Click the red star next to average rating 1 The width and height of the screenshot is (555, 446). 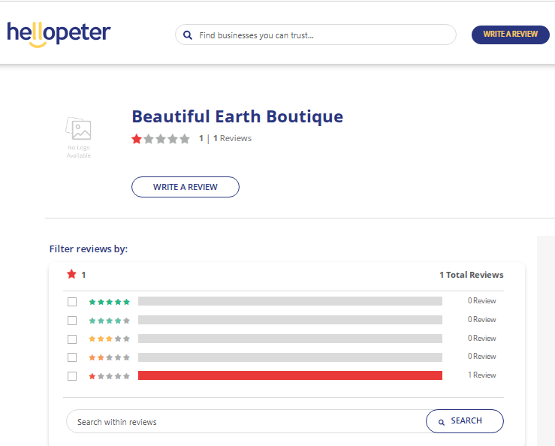pos(71,274)
